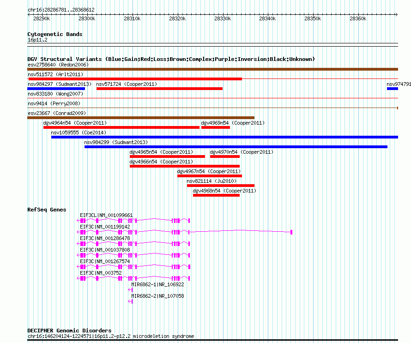Open the esv2758640 (Redon2006) label

coord(58,65)
